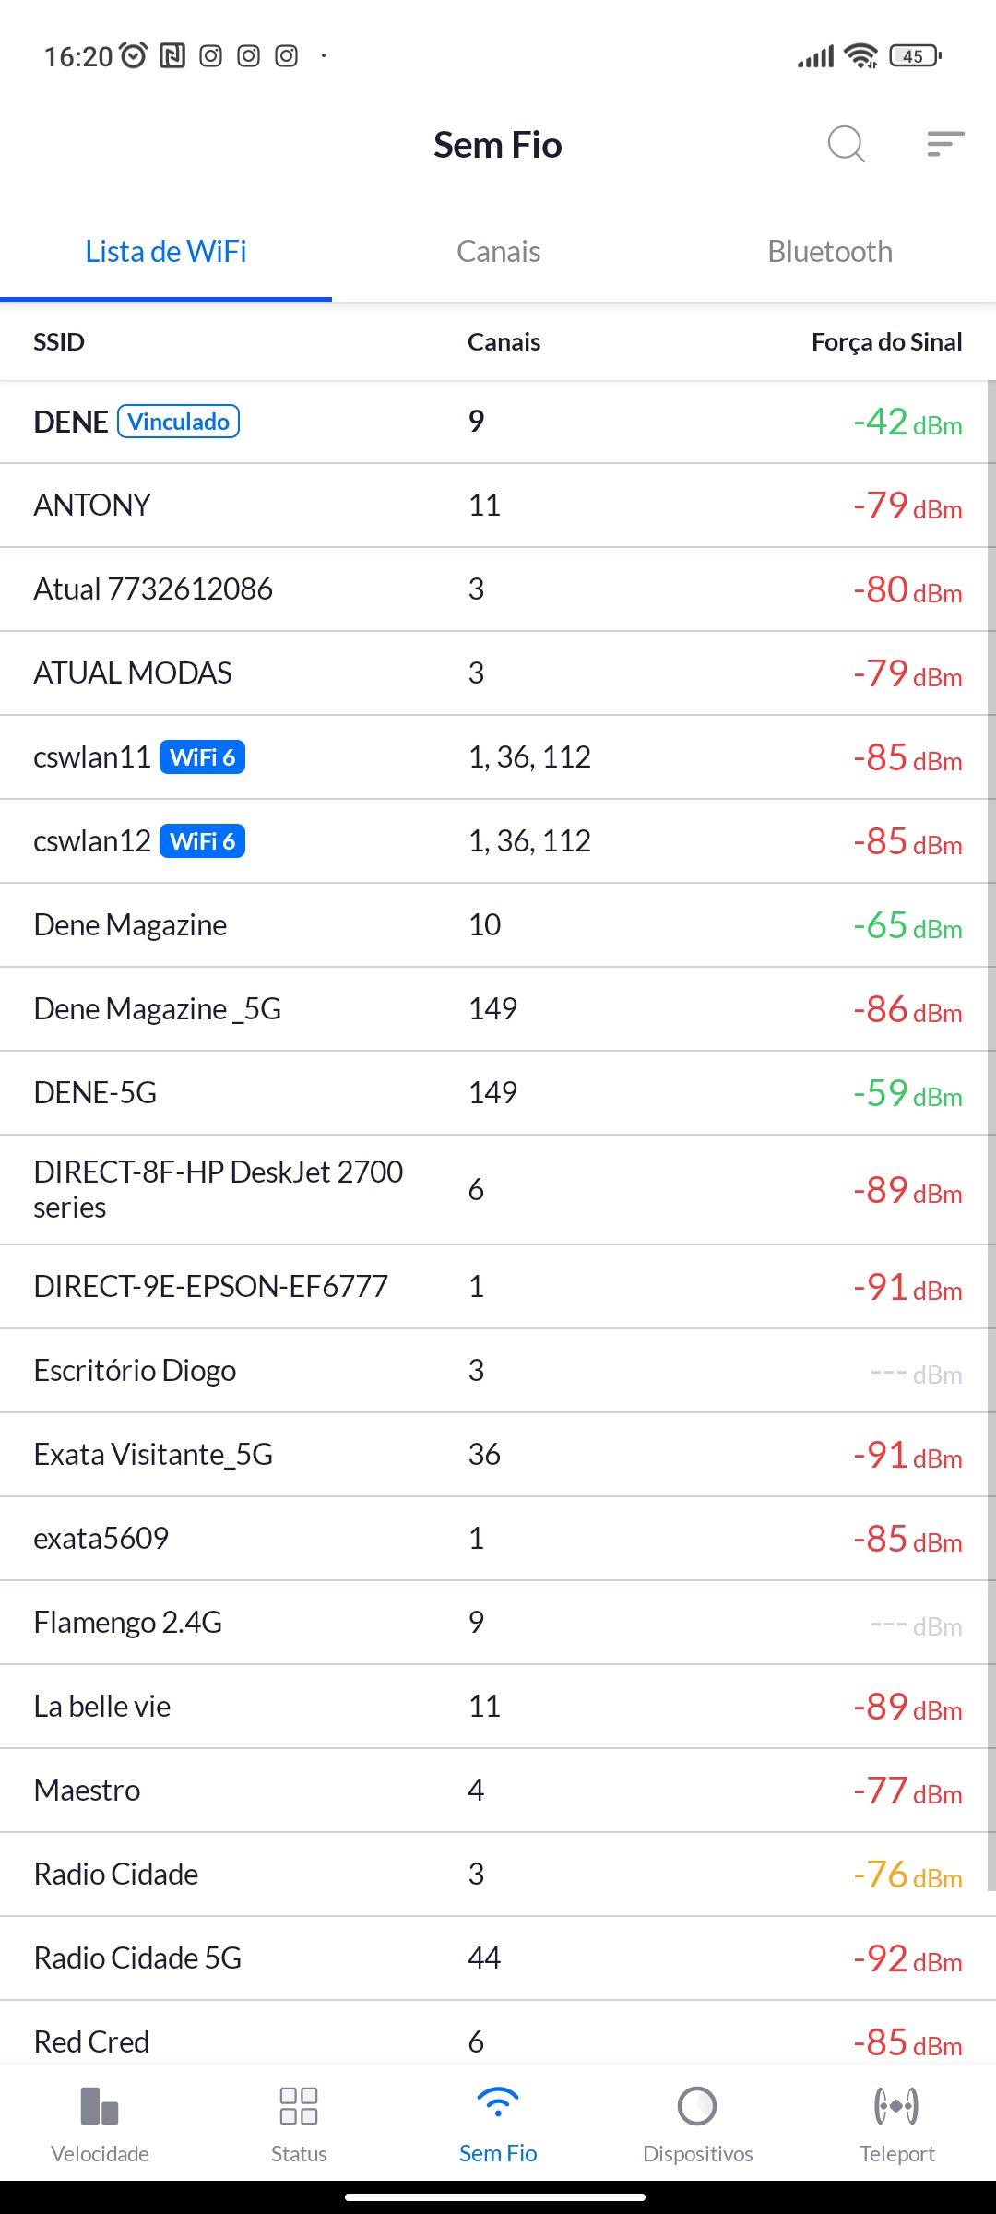This screenshot has height=2214, width=996.
Task: Switch to the Canais tab
Action: (x=498, y=252)
